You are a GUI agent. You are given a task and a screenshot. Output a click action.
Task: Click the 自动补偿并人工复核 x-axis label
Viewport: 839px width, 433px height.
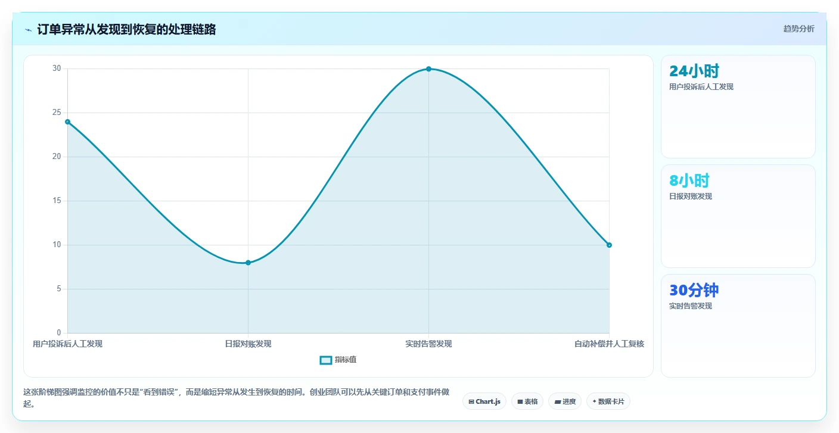pyautogui.click(x=609, y=344)
